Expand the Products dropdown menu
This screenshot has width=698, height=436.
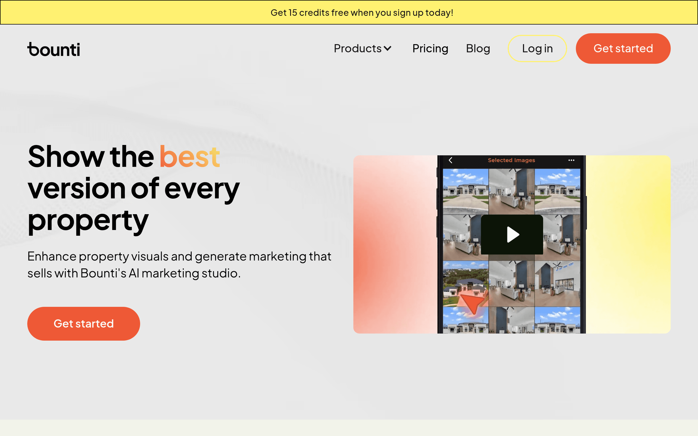[x=363, y=49]
